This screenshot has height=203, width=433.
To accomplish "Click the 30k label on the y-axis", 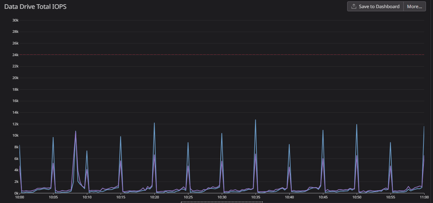I will point(15,20).
